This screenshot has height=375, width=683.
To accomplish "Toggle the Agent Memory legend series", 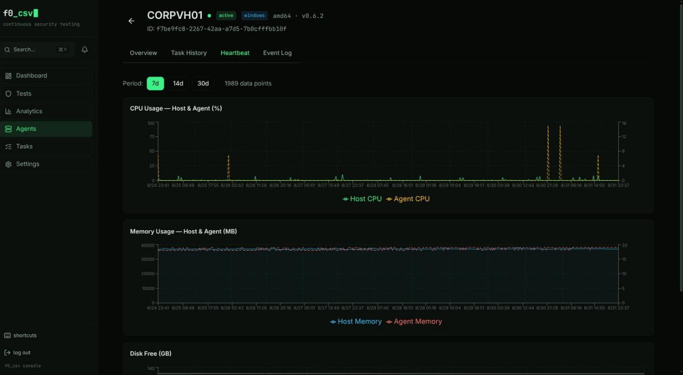I will click(414, 322).
